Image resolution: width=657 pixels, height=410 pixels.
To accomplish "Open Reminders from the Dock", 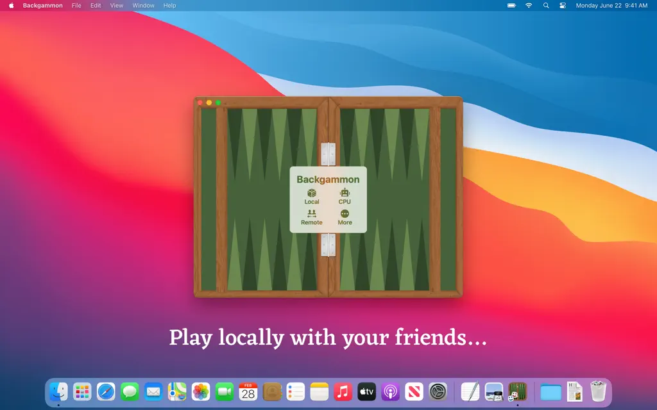I will click(295, 392).
